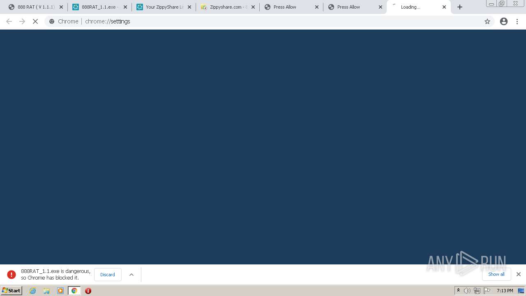Image resolution: width=526 pixels, height=296 pixels.
Task: Close the Your ZippyShare Link tab
Action: (189, 7)
